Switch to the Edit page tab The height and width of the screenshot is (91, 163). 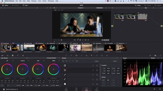point(76,89)
